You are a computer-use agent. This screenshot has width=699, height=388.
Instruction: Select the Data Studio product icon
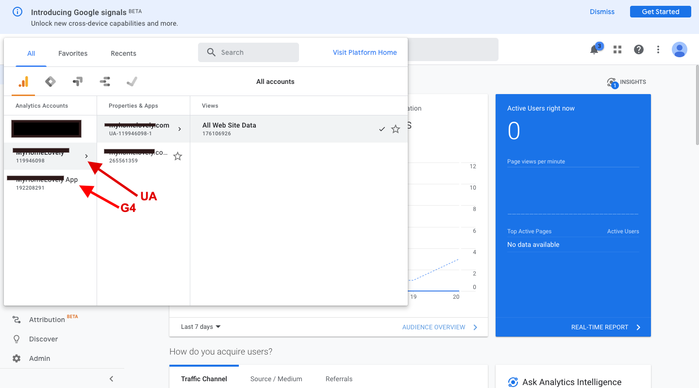(x=105, y=81)
